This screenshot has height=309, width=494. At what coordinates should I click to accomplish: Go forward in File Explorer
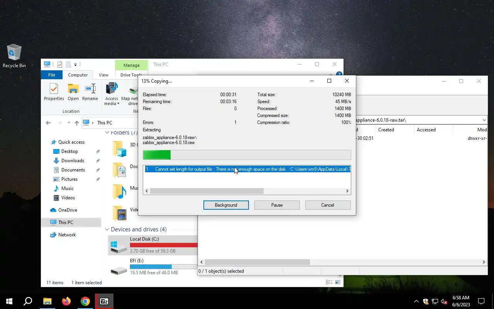pyautogui.click(x=59, y=123)
